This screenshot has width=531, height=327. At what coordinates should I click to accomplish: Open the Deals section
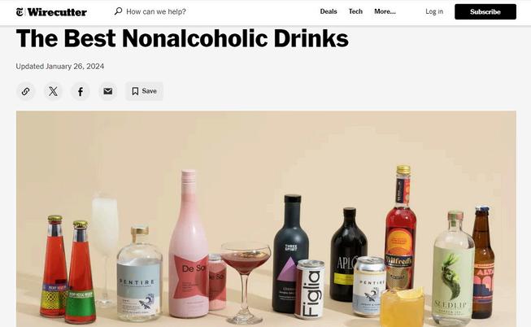click(329, 11)
